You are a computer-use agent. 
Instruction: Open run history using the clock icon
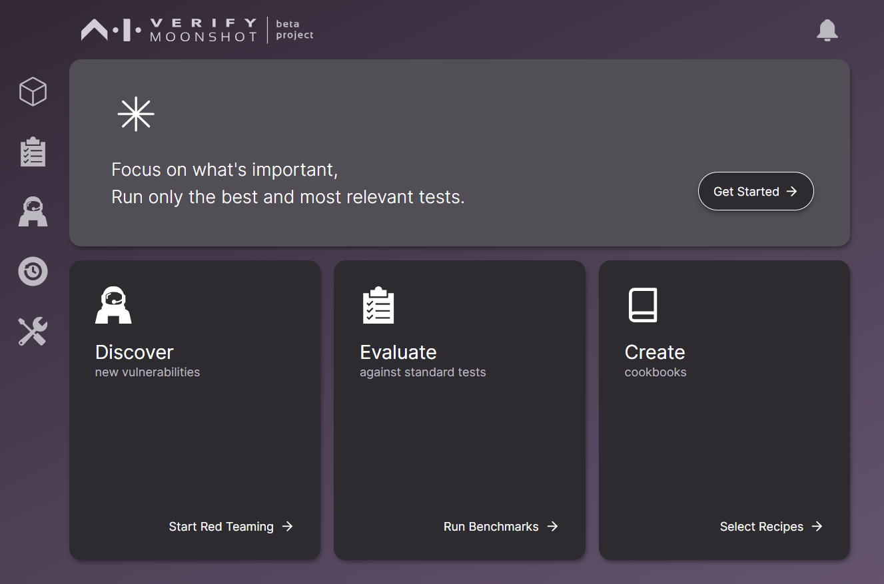point(32,271)
